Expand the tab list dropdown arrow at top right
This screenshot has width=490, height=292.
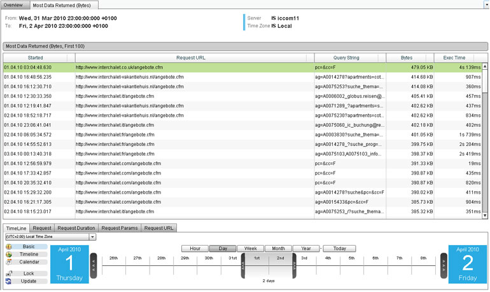point(487,4)
